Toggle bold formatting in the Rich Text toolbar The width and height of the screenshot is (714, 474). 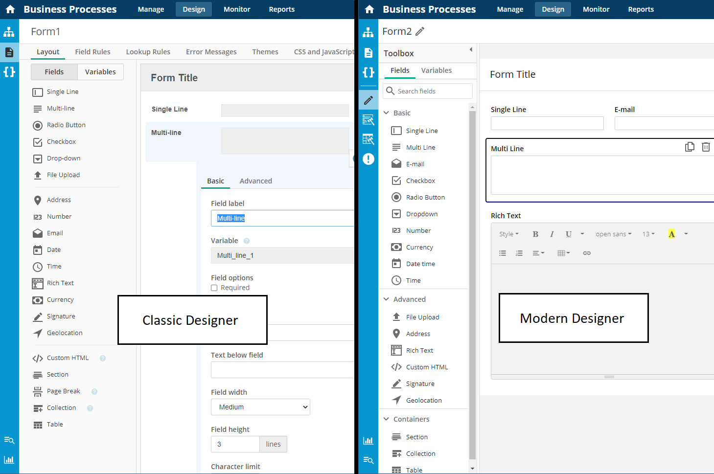coord(535,234)
